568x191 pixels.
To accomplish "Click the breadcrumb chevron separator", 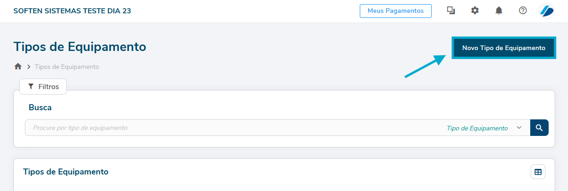I will click(29, 67).
